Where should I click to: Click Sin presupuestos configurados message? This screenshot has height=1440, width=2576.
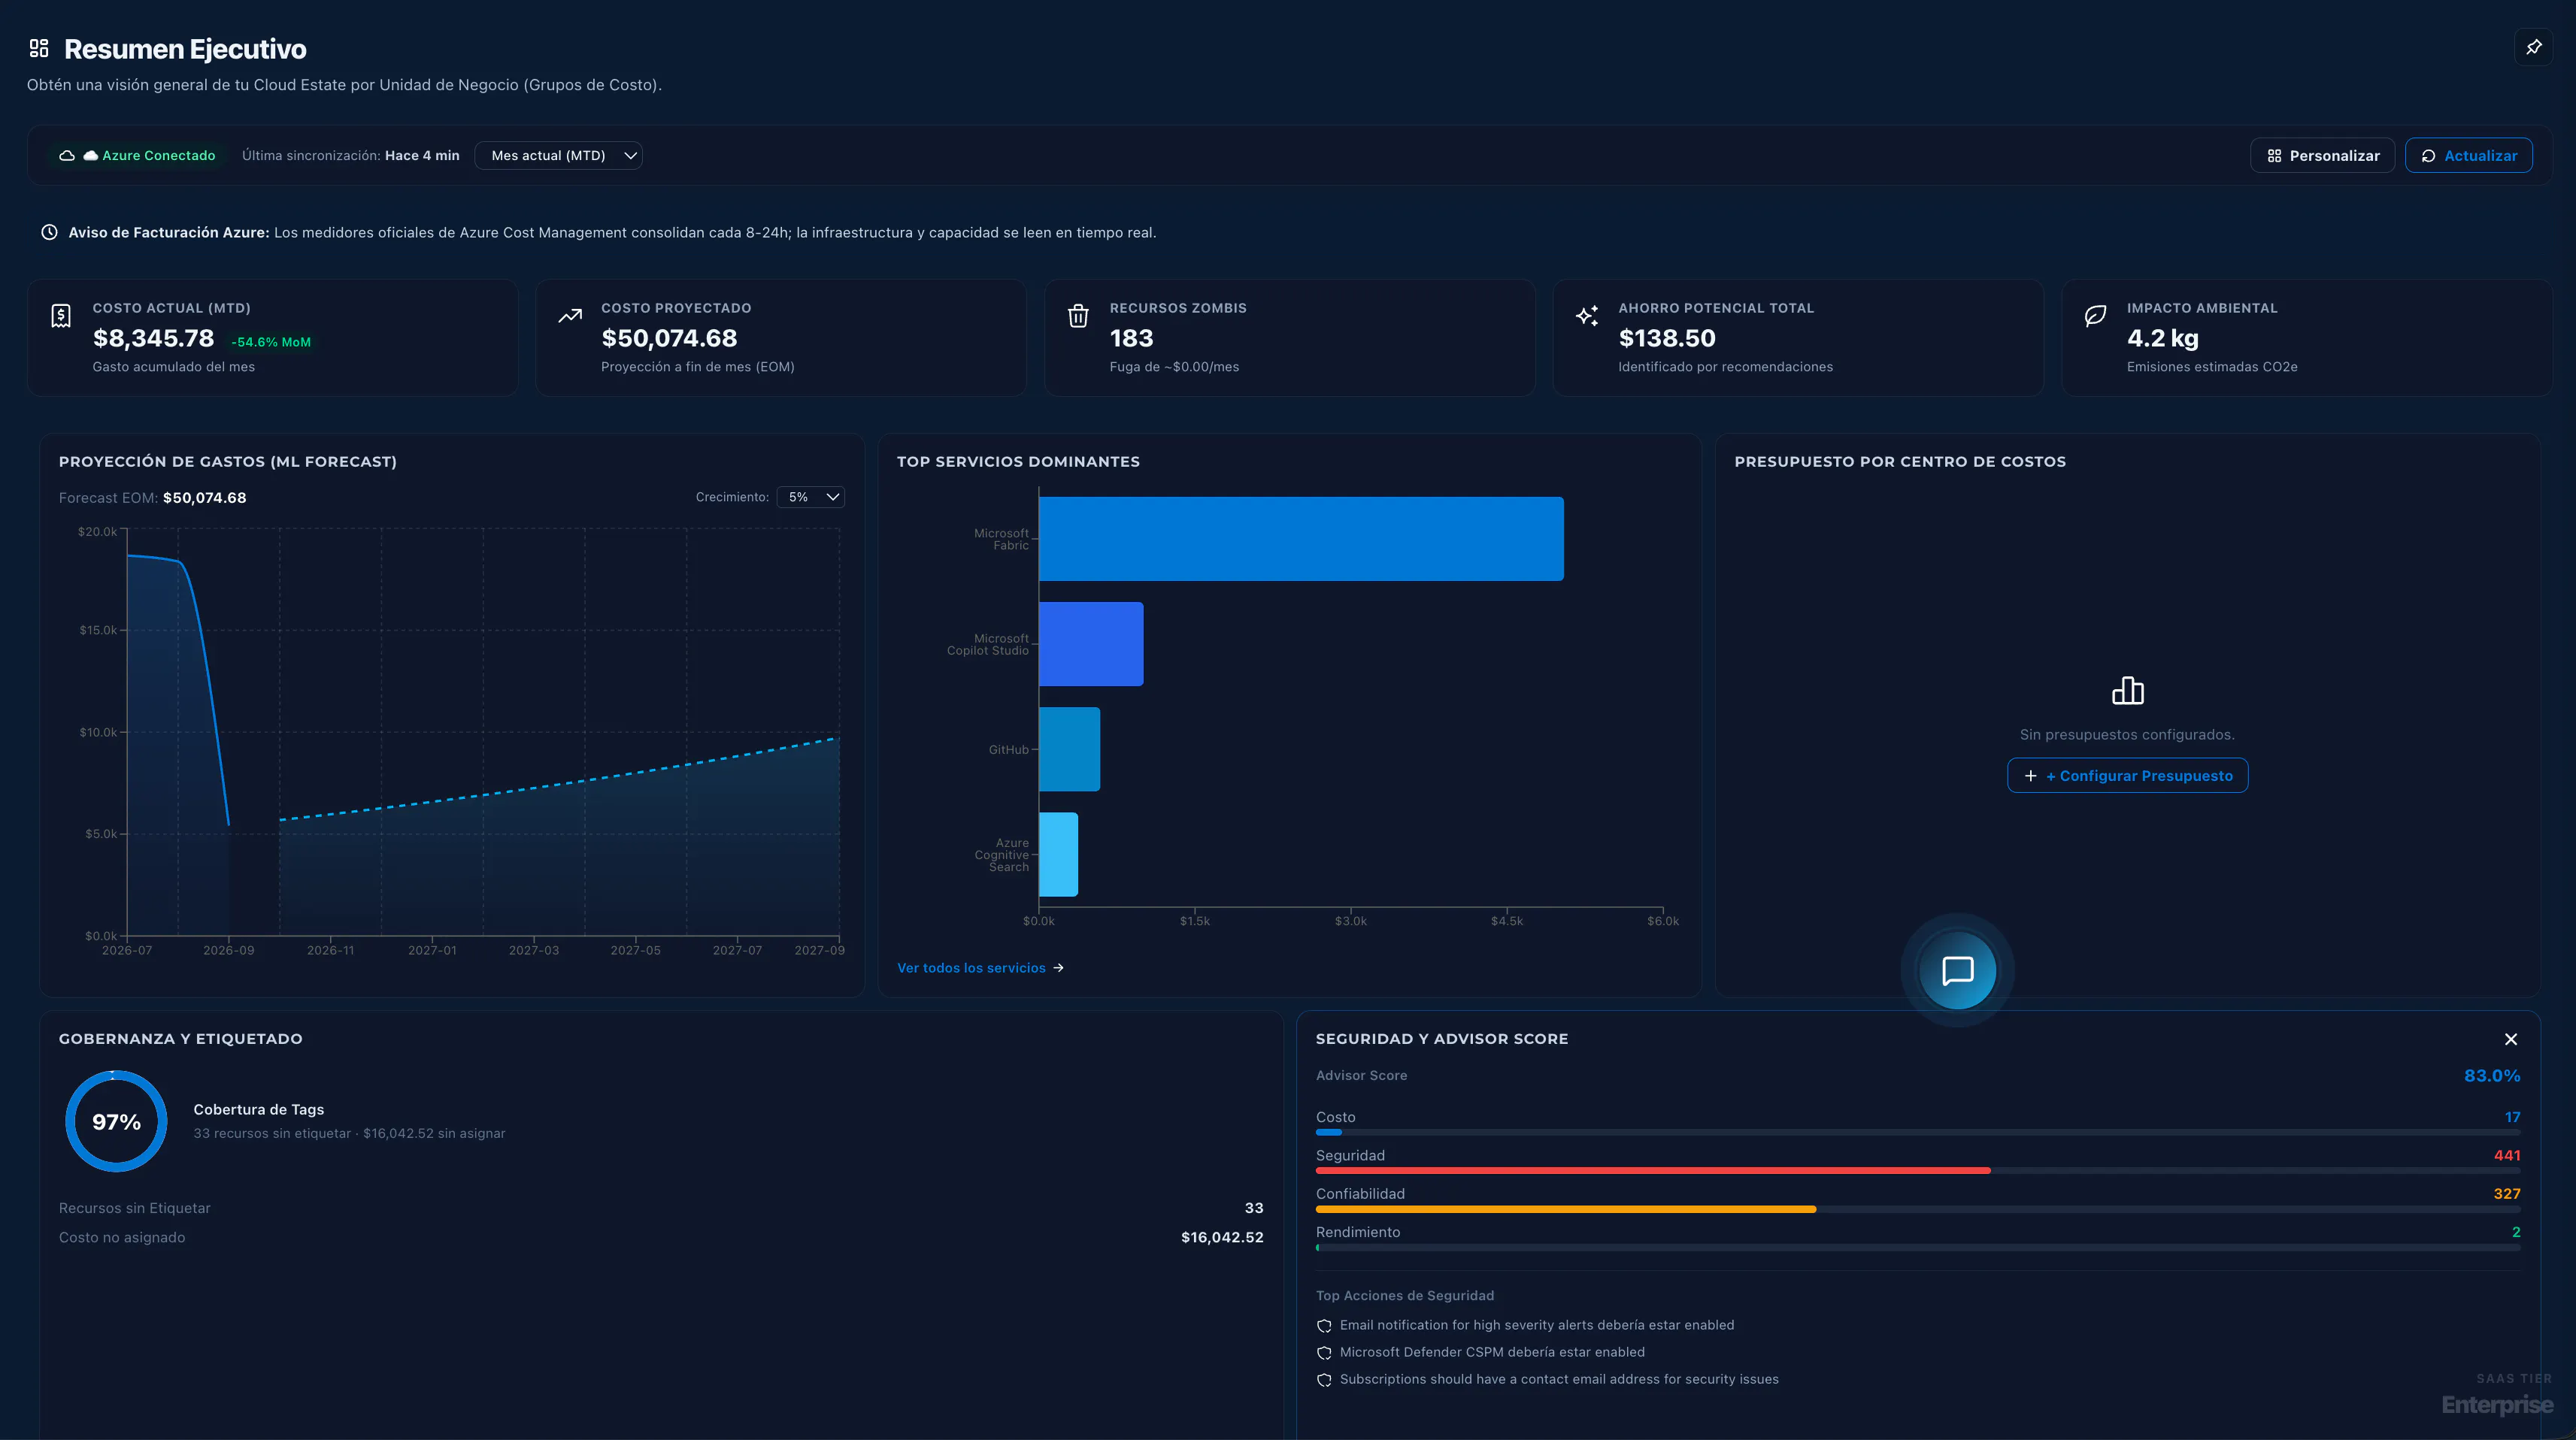(2127, 734)
